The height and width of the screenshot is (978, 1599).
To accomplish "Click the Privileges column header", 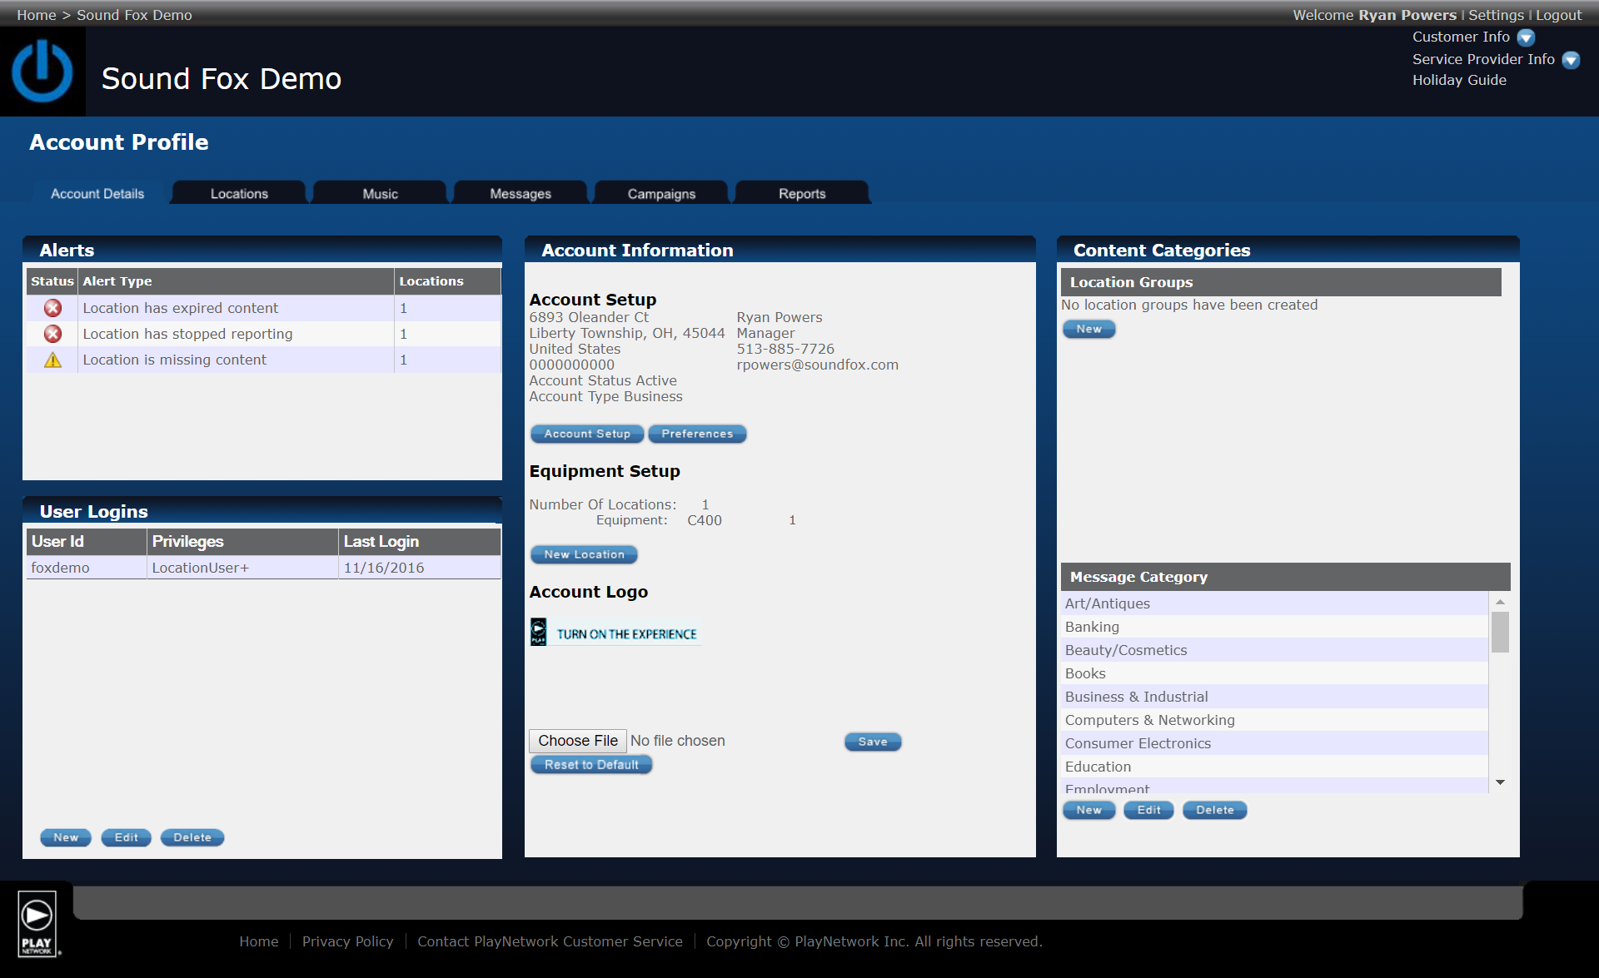I will click(242, 541).
